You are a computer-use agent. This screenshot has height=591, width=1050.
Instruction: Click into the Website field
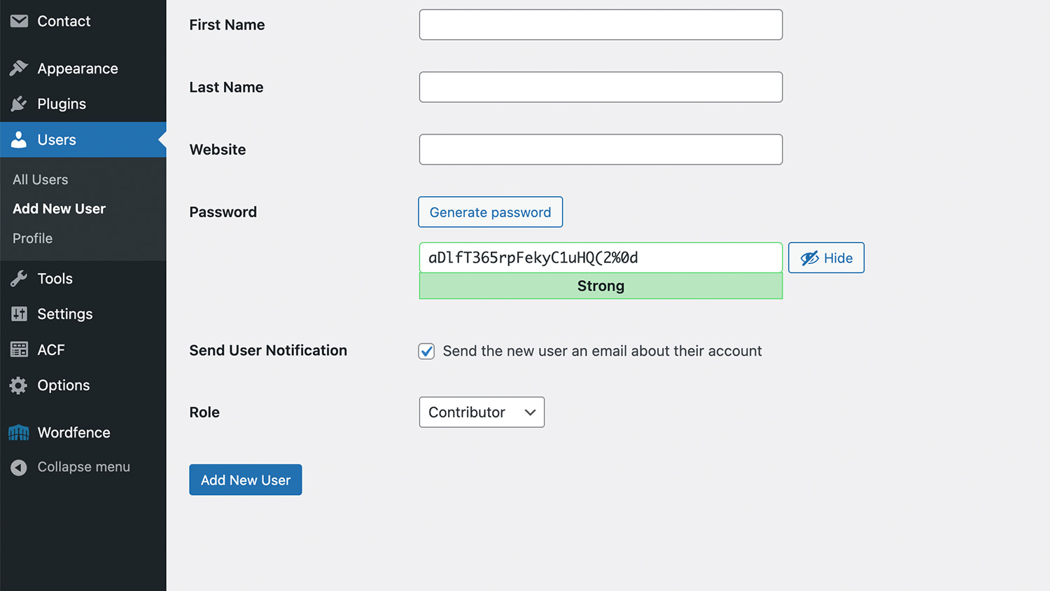pos(601,149)
